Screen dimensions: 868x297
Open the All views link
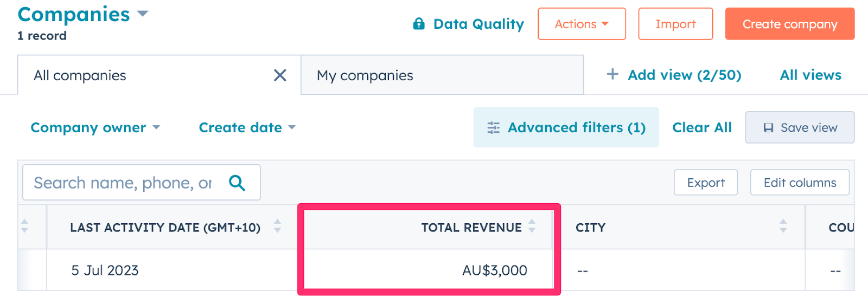(x=810, y=75)
